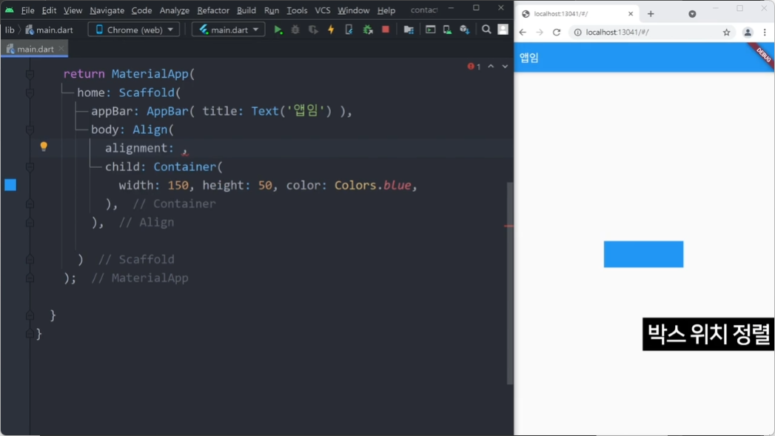
Task: Click lib breadcrumb in navigation bar
Action: 10,30
